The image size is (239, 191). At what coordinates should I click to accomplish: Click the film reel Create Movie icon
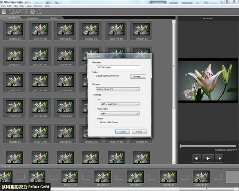click(32, 11)
